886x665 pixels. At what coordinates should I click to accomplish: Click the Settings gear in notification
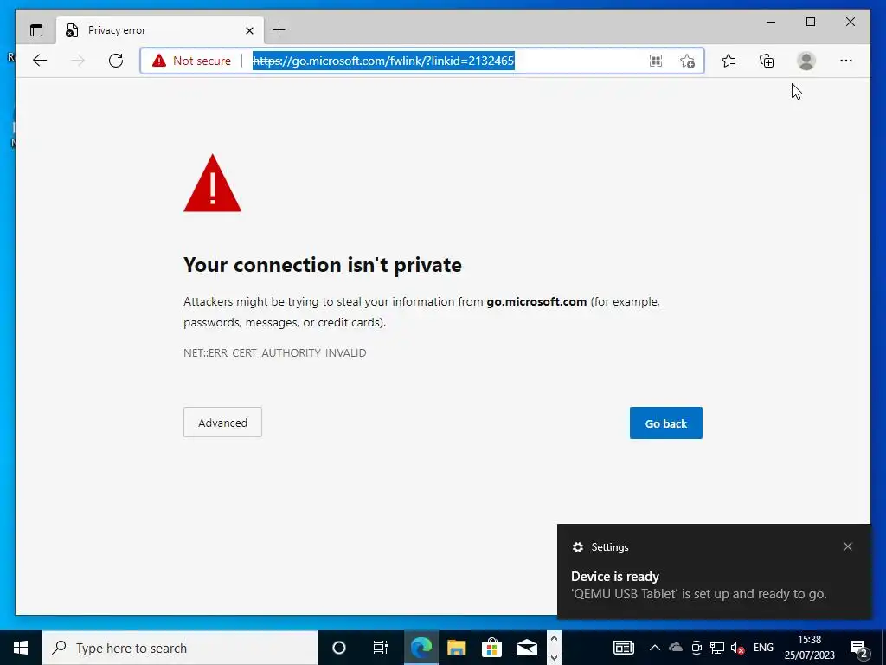click(577, 547)
